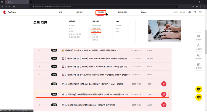
Task: Expand the tab list dropdown arrow
Action: 186,2
